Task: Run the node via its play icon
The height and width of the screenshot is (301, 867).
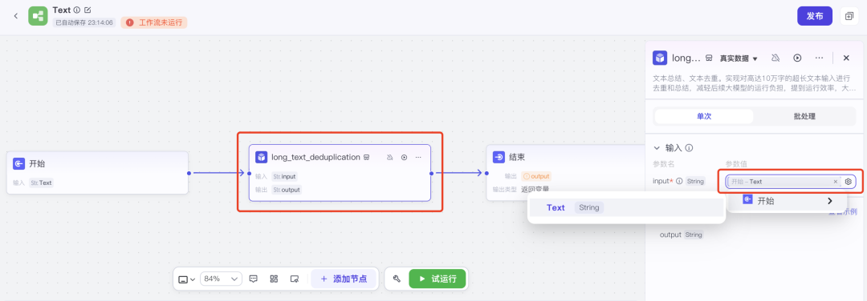Action: (x=404, y=158)
